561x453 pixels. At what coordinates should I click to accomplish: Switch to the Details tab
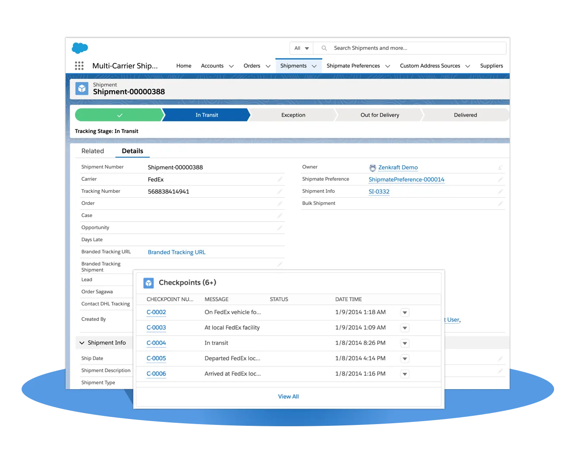(132, 151)
